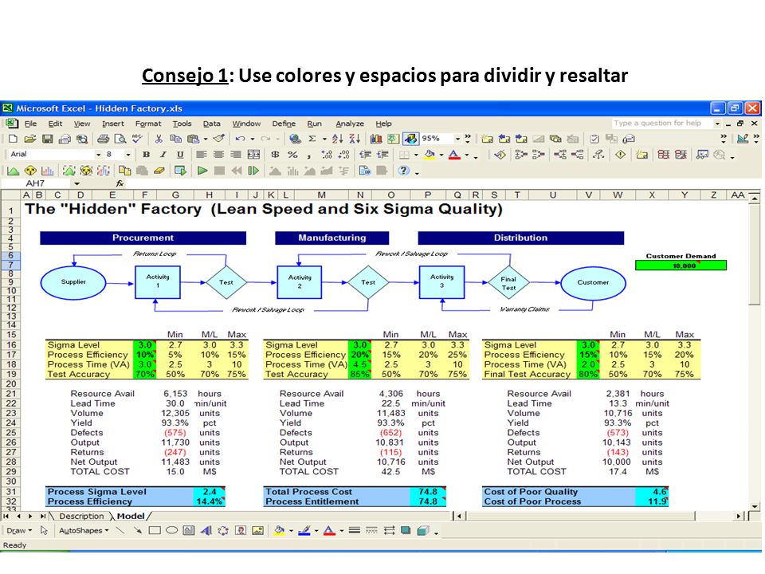Viewport: 765px width, 574px height.
Task: Open the Arial font dropdown
Action: click(99, 155)
